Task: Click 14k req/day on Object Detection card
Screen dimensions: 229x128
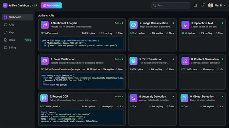Action: (207, 107)
